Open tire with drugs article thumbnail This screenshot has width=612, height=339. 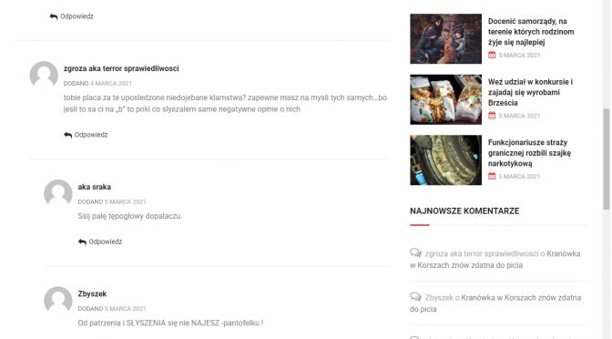point(445,159)
